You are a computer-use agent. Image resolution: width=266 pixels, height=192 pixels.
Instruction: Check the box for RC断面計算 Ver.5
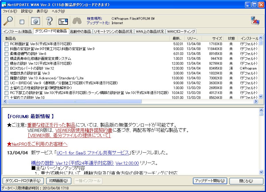click(6, 44)
